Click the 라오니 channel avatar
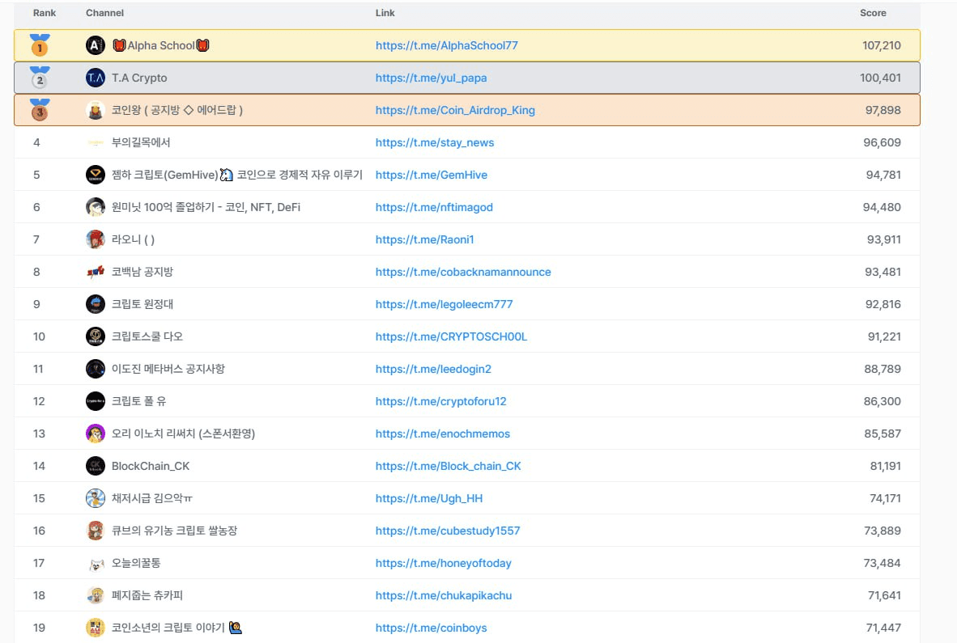Image resolution: width=957 pixels, height=643 pixels. 96,239
